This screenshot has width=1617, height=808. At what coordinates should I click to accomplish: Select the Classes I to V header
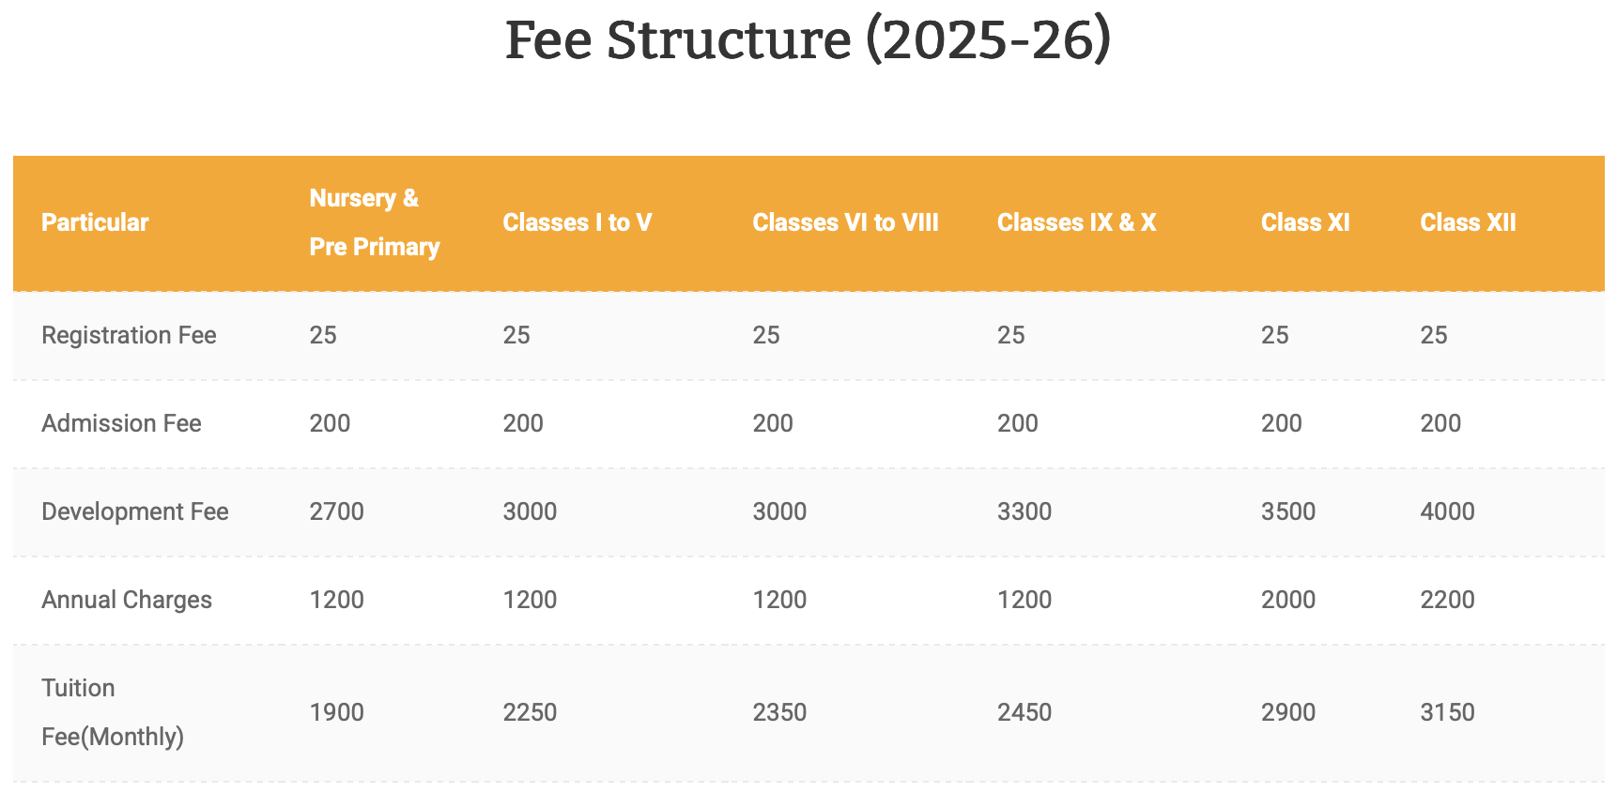pyautogui.click(x=577, y=222)
